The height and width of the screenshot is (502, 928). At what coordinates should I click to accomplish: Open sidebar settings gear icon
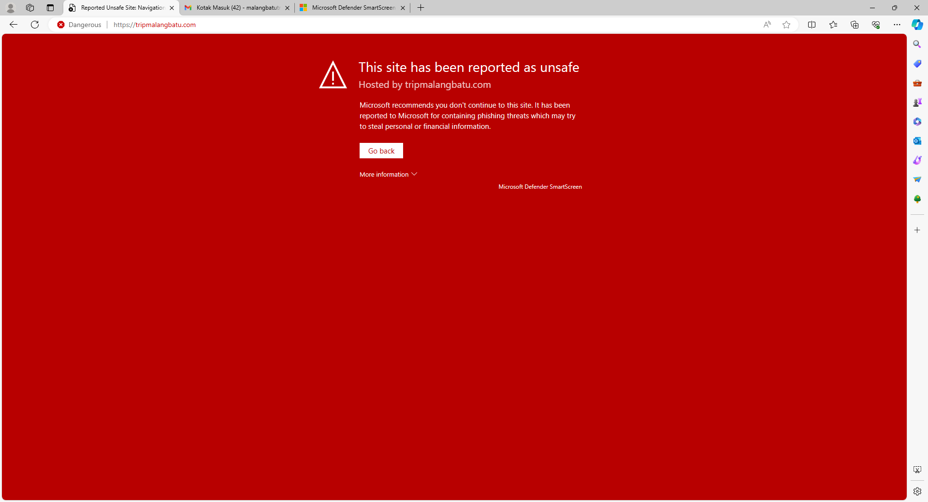tap(917, 491)
